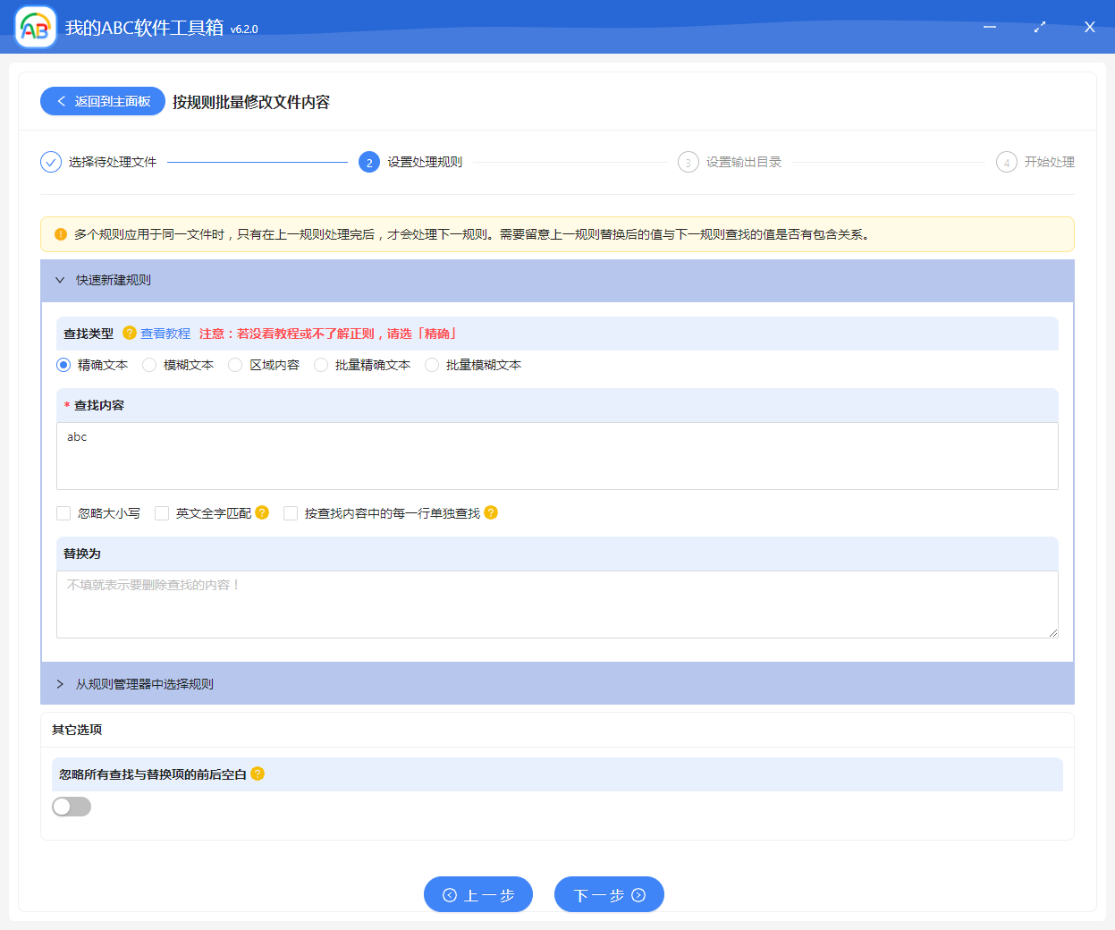Click the step 3 设置输出目录 circle indicator

click(687, 162)
